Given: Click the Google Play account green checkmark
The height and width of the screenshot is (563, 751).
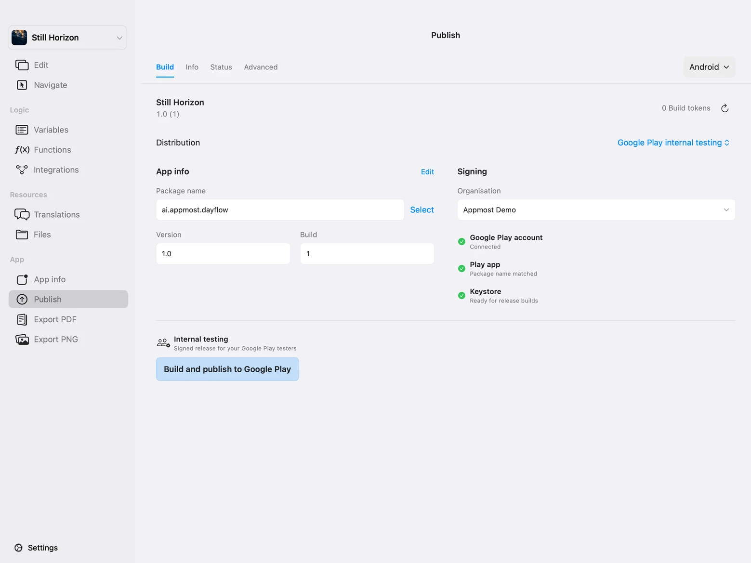Looking at the screenshot, I should [x=461, y=241].
